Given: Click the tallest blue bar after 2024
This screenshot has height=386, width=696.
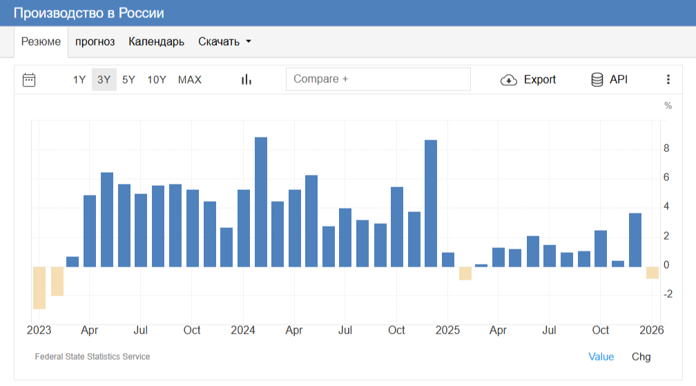Looking at the screenshot, I should pos(261,202).
